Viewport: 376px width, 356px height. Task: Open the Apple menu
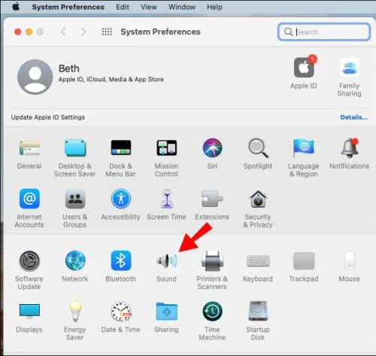(16, 7)
